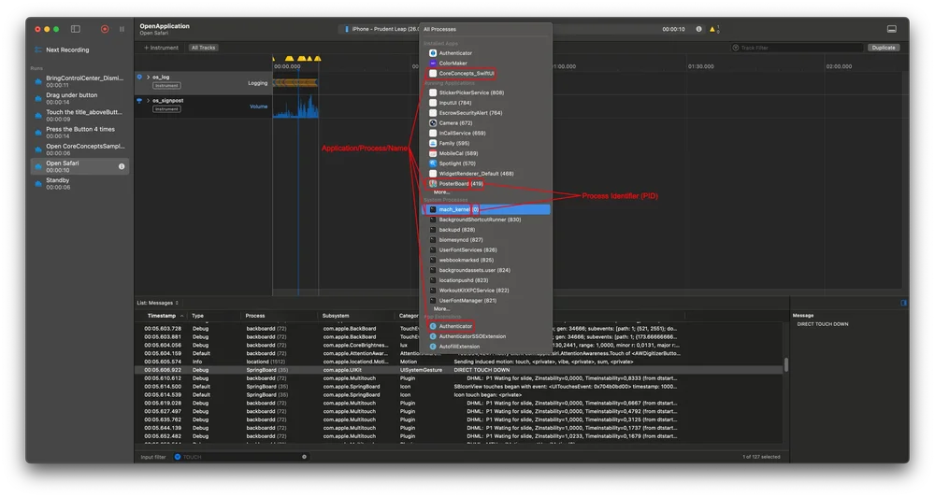
Task: Click the Duplicate button
Action: click(x=884, y=48)
